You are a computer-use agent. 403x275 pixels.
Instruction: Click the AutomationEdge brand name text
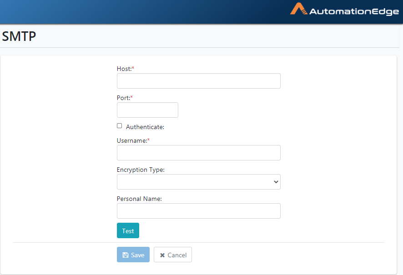(354, 12)
